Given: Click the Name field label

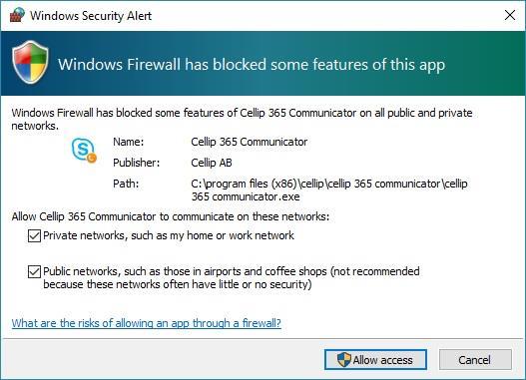Looking at the screenshot, I should (128, 142).
